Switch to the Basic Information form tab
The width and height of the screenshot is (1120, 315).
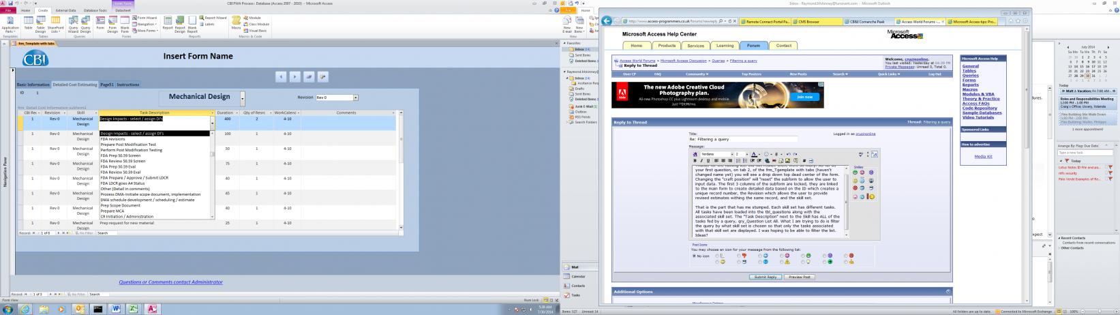pyautogui.click(x=33, y=85)
